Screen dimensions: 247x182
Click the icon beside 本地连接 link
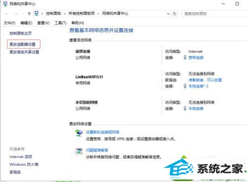pos(185,108)
